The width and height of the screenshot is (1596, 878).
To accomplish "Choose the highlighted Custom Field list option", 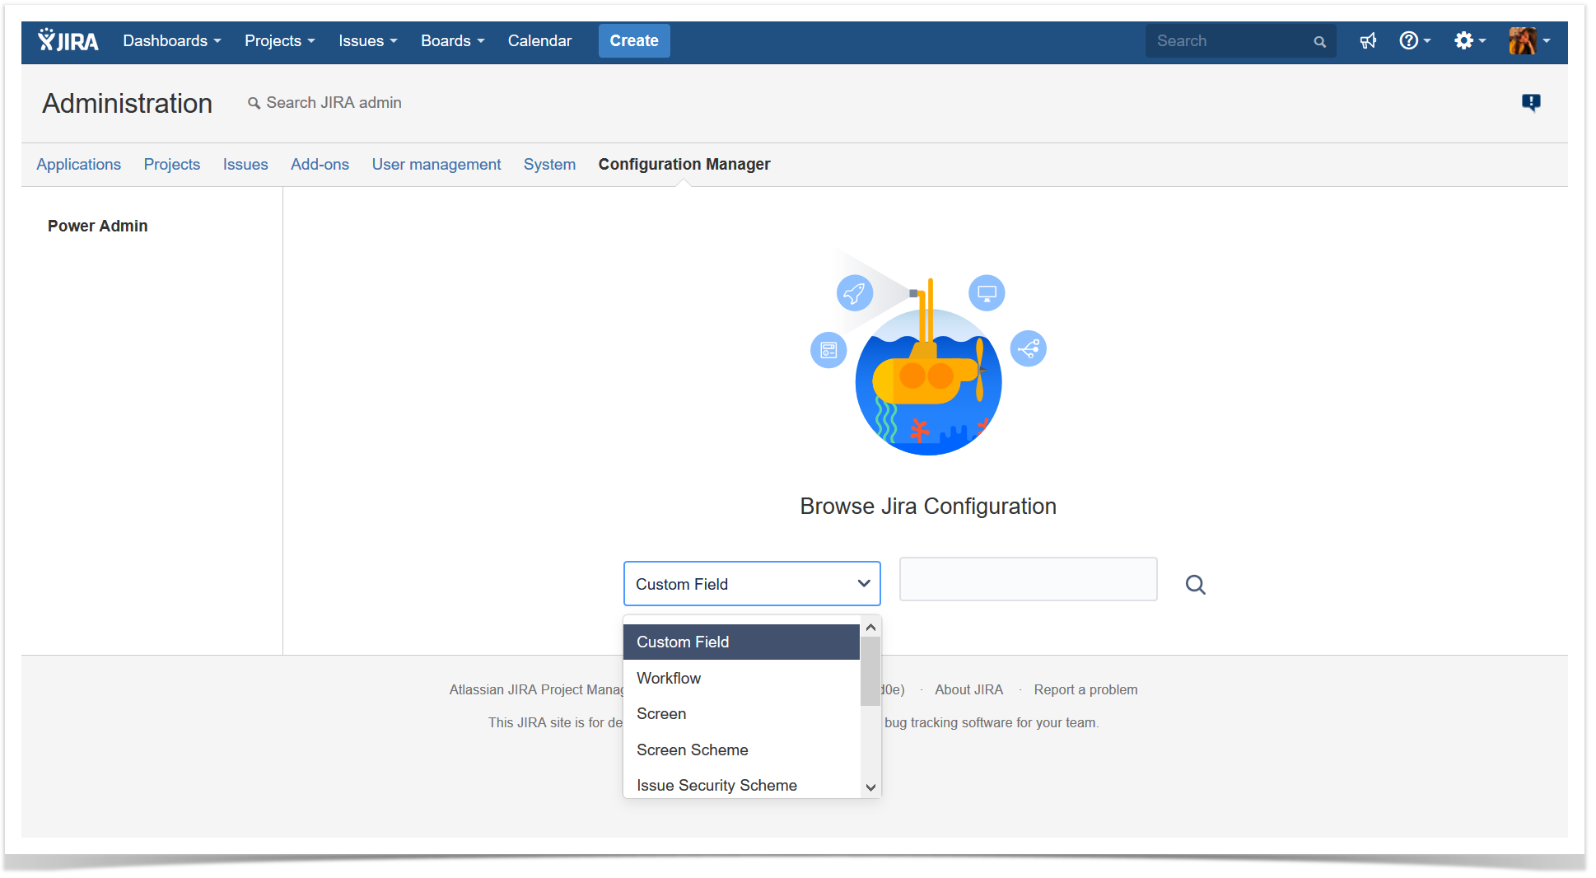I will click(741, 642).
